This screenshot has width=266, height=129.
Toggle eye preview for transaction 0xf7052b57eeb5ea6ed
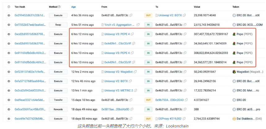(9, 25)
